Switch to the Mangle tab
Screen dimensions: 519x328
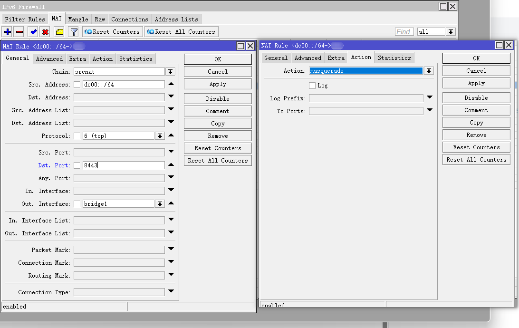[x=78, y=19]
